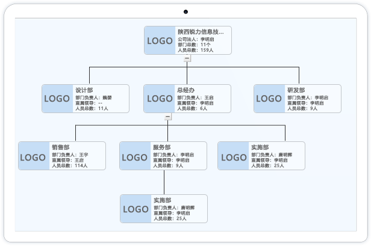
Task: Click the 部门总数: 11个 line
Action: (194, 45)
